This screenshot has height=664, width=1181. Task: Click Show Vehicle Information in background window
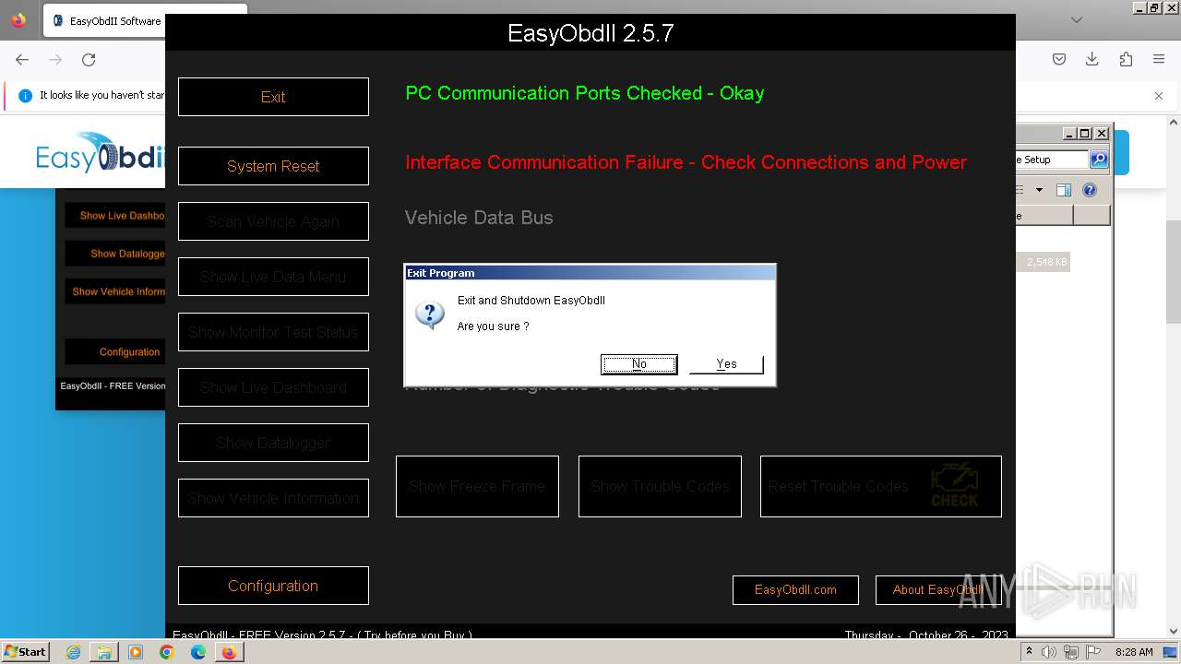tap(115, 291)
